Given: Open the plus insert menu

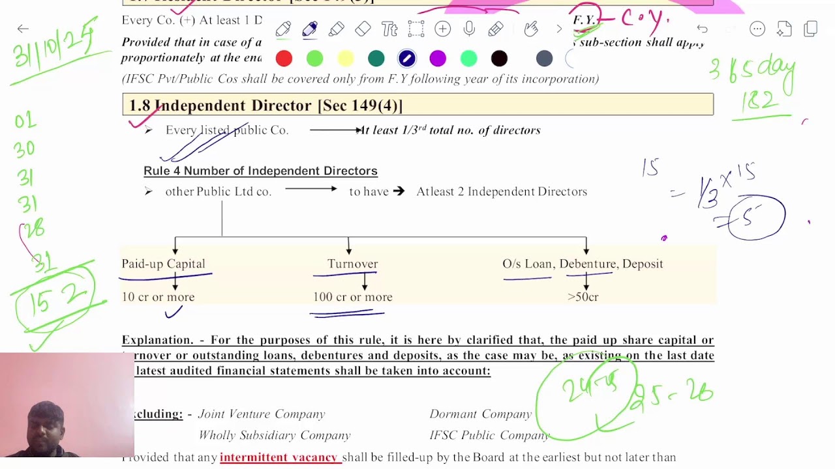Looking at the screenshot, I should 442,29.
